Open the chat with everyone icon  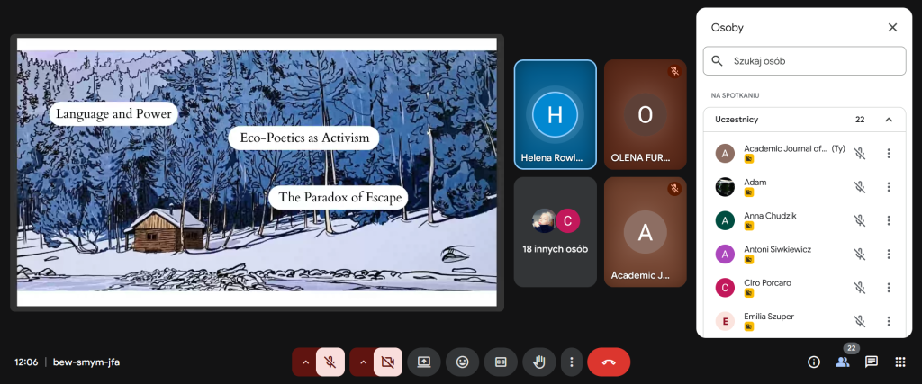coord(872,362)
